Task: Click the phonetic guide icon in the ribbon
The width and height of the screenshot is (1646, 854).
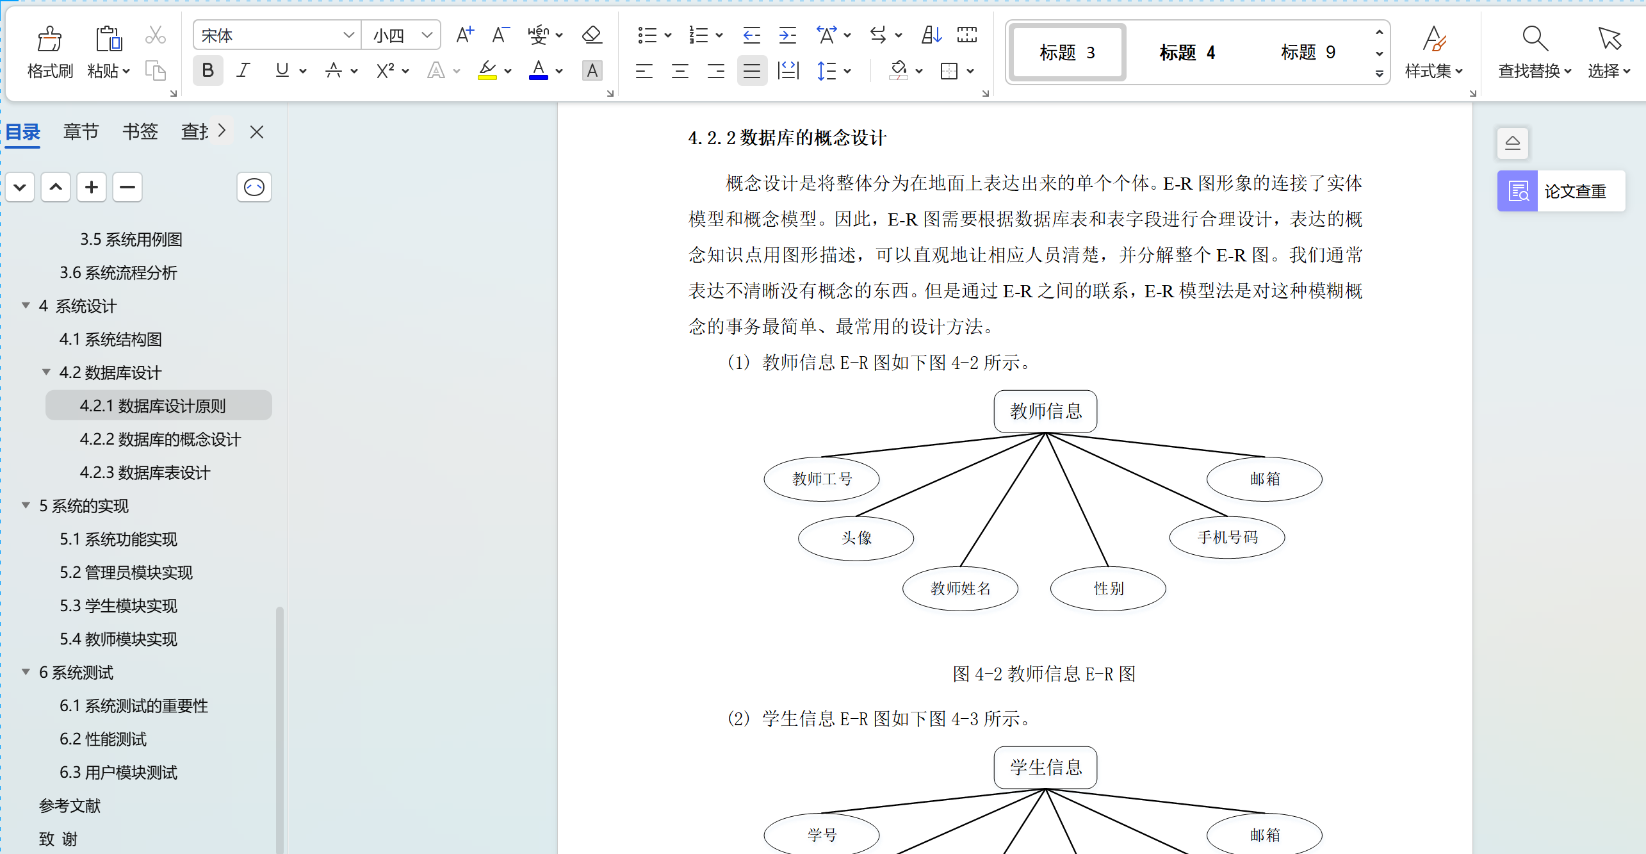Action: click(x=540, y=35)
